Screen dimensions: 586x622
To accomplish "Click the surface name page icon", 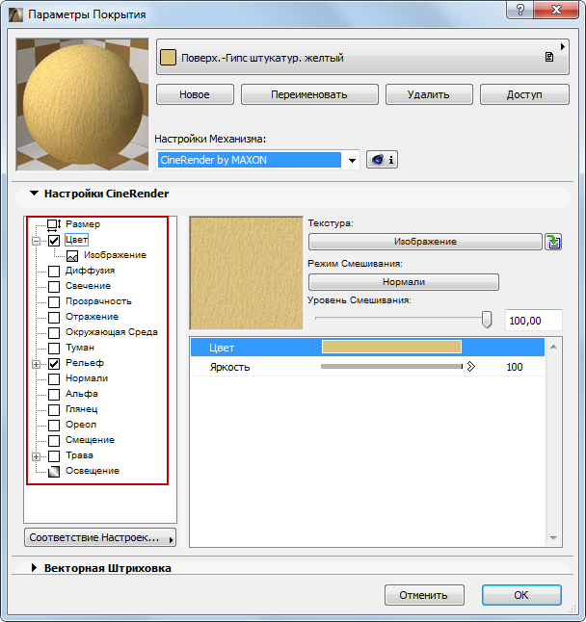I will pos(549,57).
